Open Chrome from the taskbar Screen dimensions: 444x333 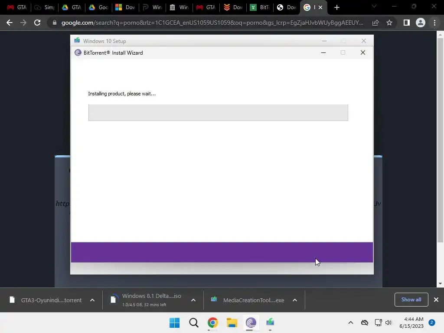coord(212,323)
